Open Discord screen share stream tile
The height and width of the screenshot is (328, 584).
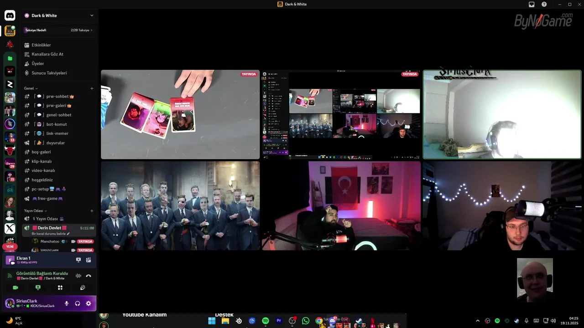[341, 114]
